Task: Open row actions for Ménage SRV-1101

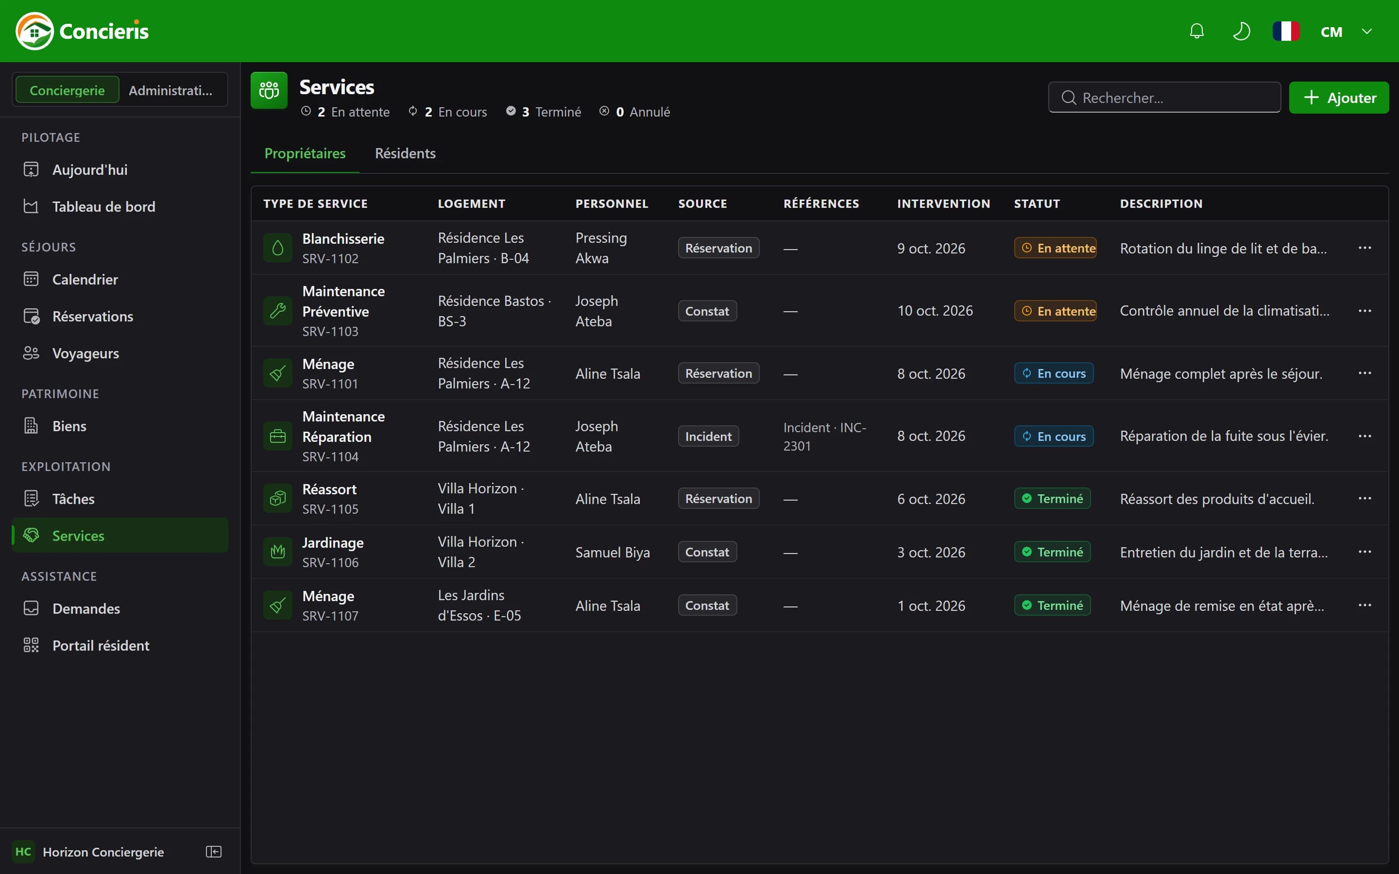Action: click(1365, 373)
